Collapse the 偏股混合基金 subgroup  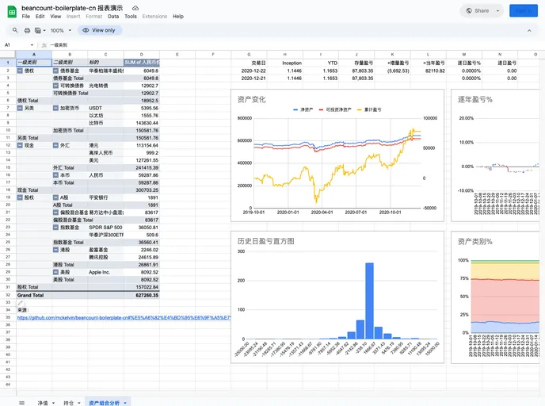[55, 213]
